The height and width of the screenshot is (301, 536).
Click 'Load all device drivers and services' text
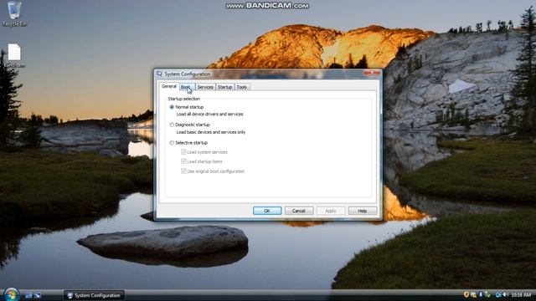209,115
